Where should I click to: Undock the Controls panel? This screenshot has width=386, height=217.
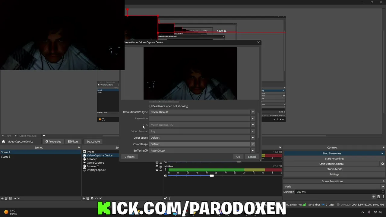pyautogui.click(x=384, y=147)
